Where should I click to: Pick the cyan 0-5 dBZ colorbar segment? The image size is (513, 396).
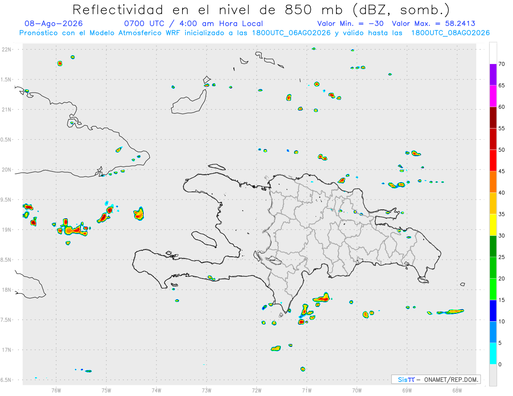pos(493,354)
